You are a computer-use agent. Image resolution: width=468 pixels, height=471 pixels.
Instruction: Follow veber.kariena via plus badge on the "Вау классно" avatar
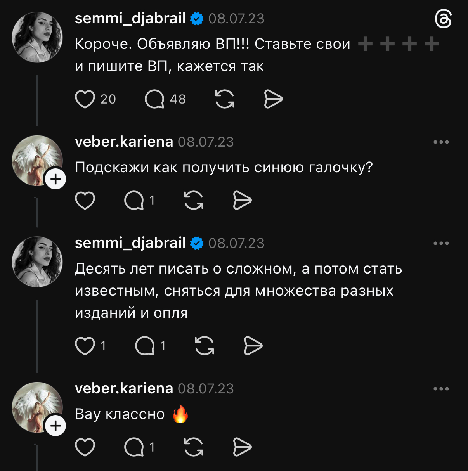(56, 426)
